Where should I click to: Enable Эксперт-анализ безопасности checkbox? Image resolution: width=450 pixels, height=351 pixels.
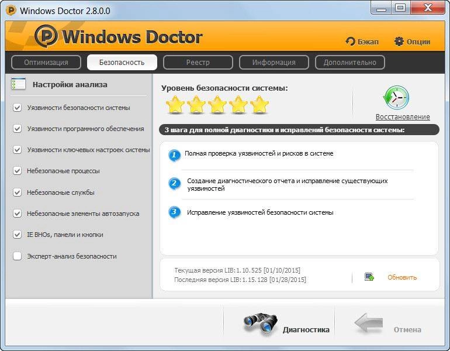[x=17, y=256]
